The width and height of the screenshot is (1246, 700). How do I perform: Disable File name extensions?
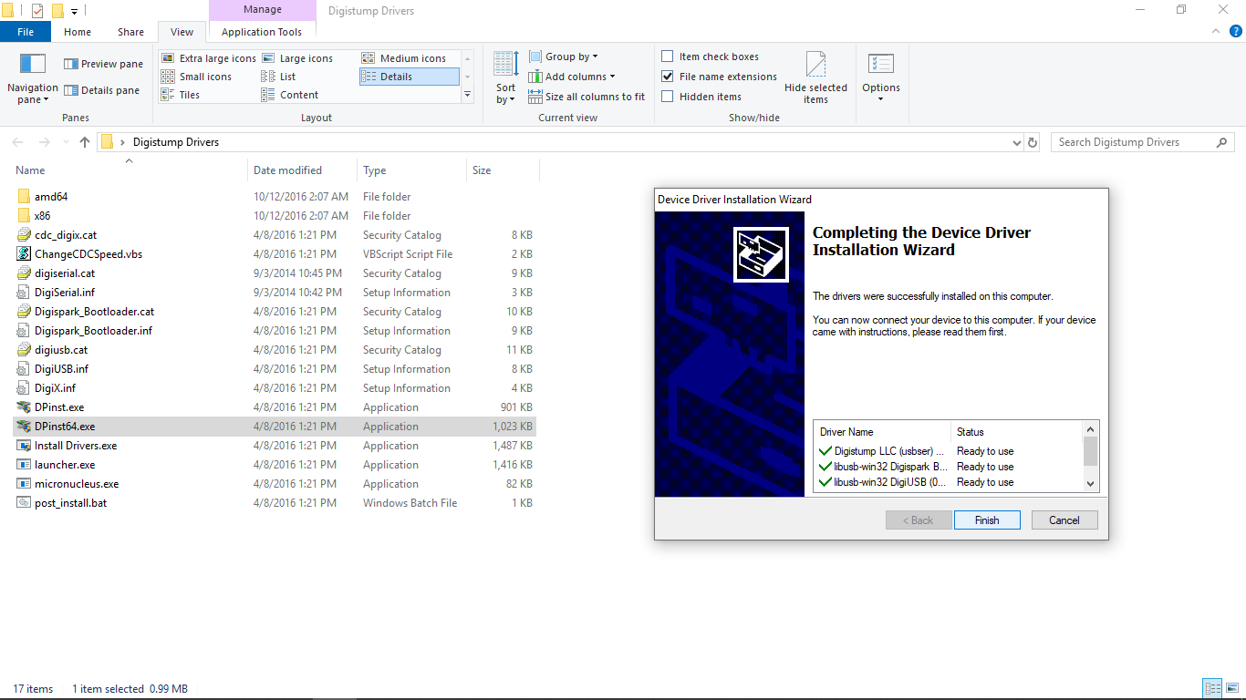[669, 76]
